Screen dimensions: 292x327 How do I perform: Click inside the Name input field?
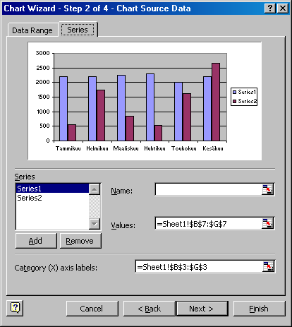point(209,189)
